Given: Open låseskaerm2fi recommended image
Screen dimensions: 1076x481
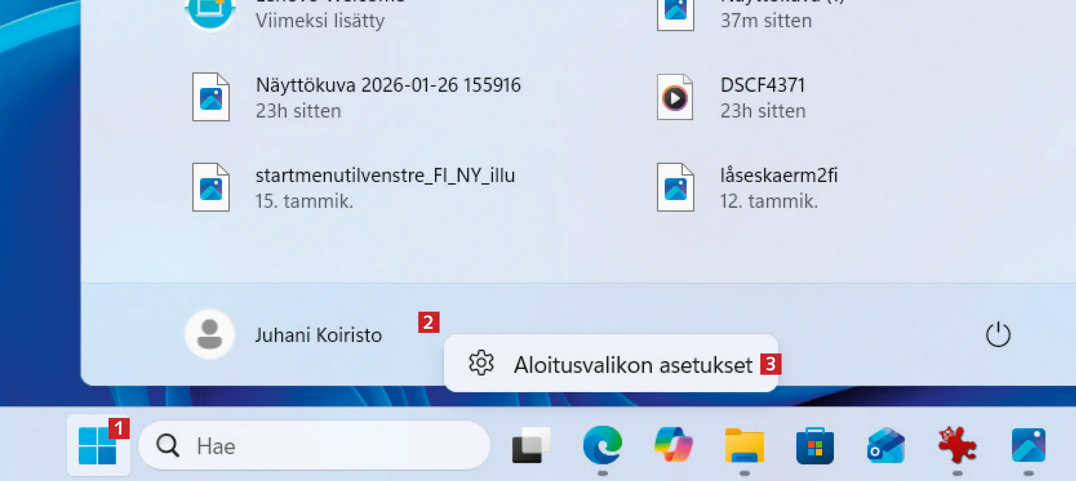Looking at the screenshot, I should click(778, 187).
